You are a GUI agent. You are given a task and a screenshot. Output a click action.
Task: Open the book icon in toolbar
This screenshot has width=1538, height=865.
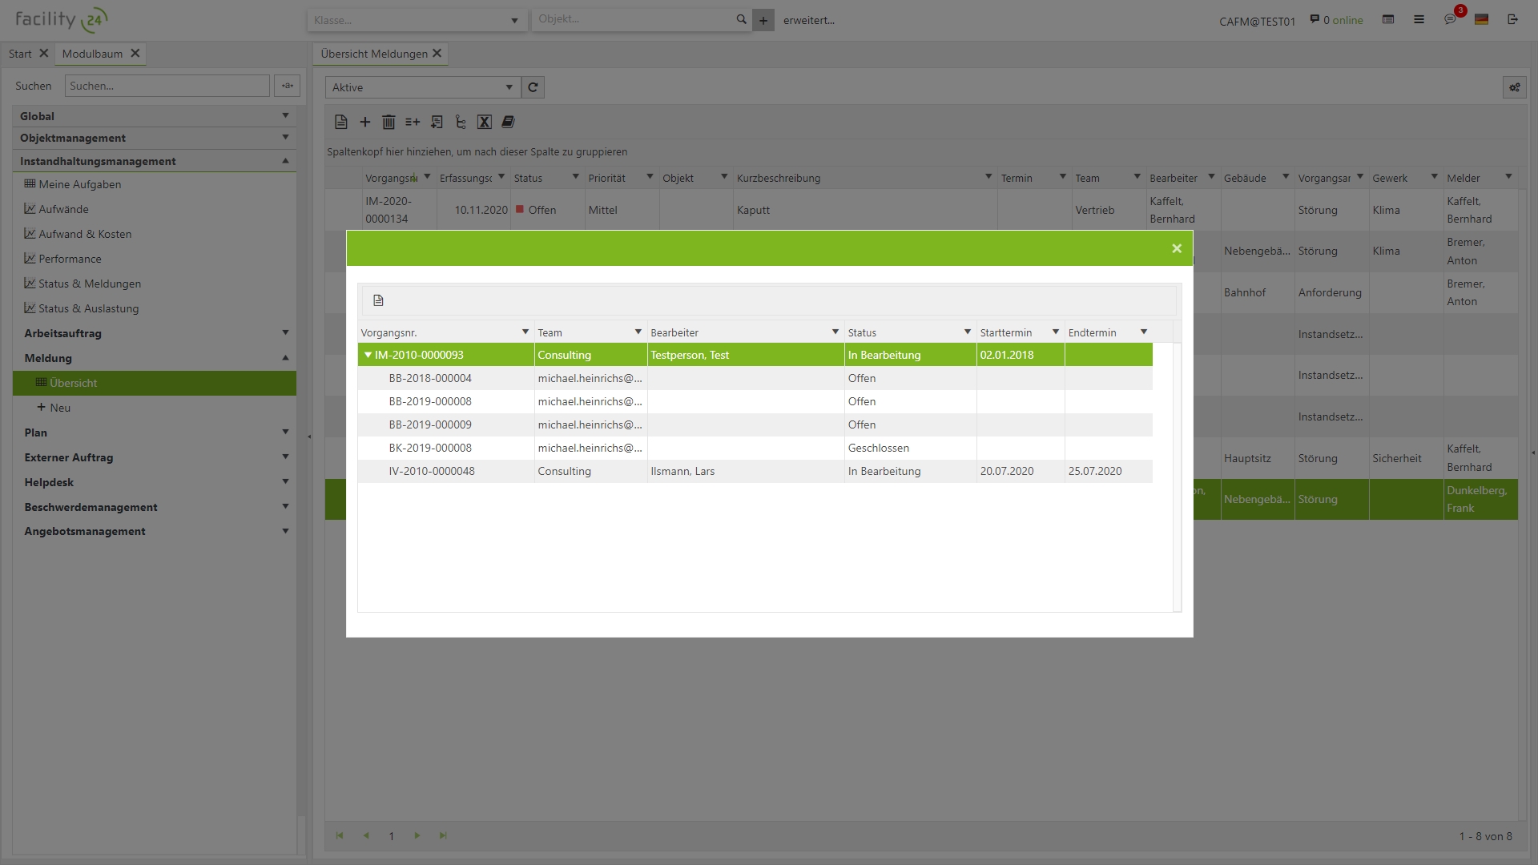(x=508, y=122)
